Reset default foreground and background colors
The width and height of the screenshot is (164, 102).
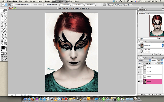(2, 51)
